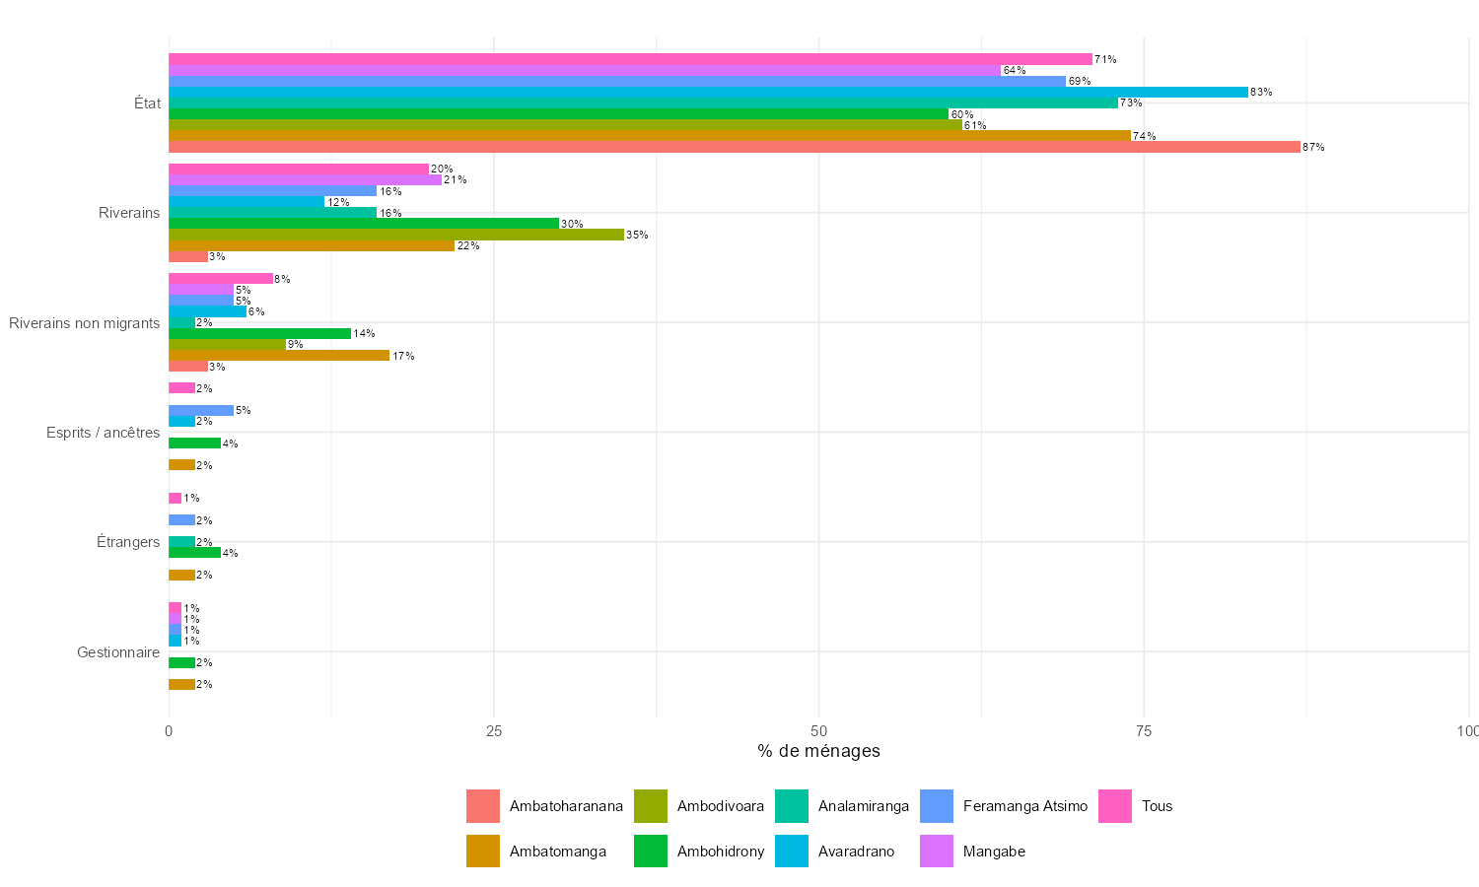The height and width of the screenshot is (887, 1479).
Task: Click the Analamiranga legend swatch
Action: [792, 806]
